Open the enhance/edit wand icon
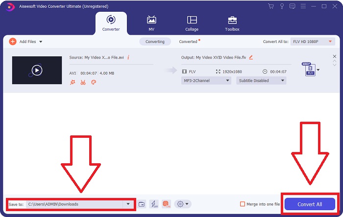 (73, 82)
